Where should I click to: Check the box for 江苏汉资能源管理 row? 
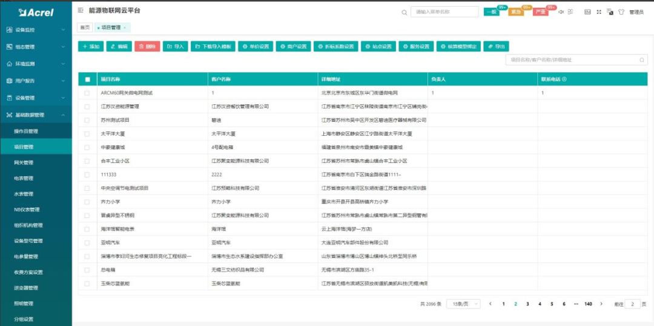pos(87,107)
